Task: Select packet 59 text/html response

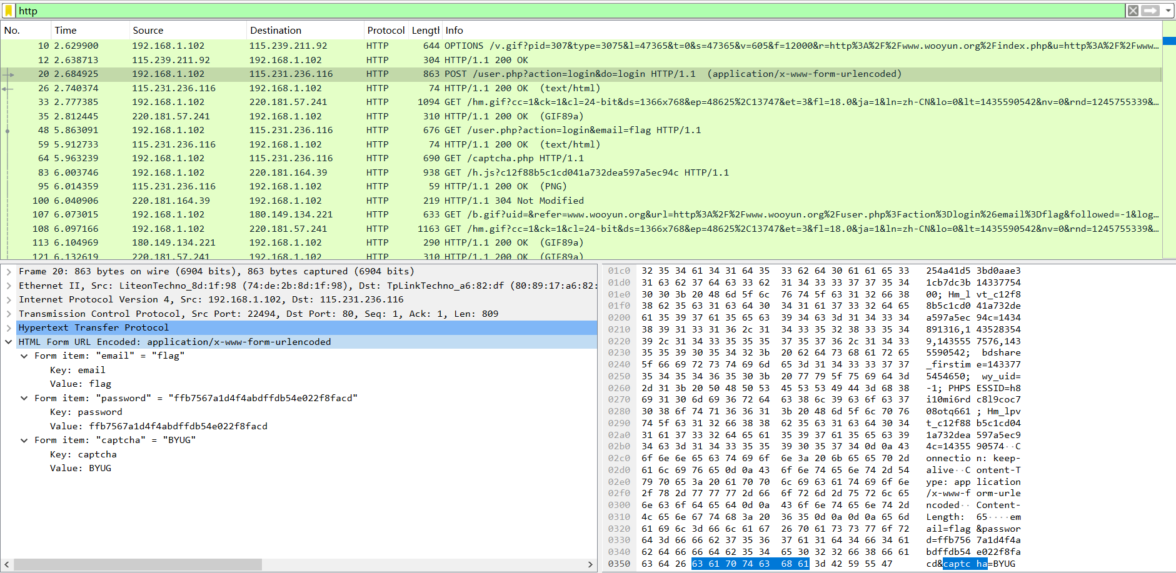Action: (581, 144)
